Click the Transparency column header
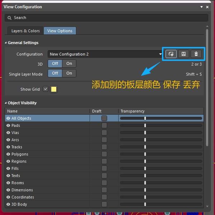 pyautogui.click(x=161, y=111)
